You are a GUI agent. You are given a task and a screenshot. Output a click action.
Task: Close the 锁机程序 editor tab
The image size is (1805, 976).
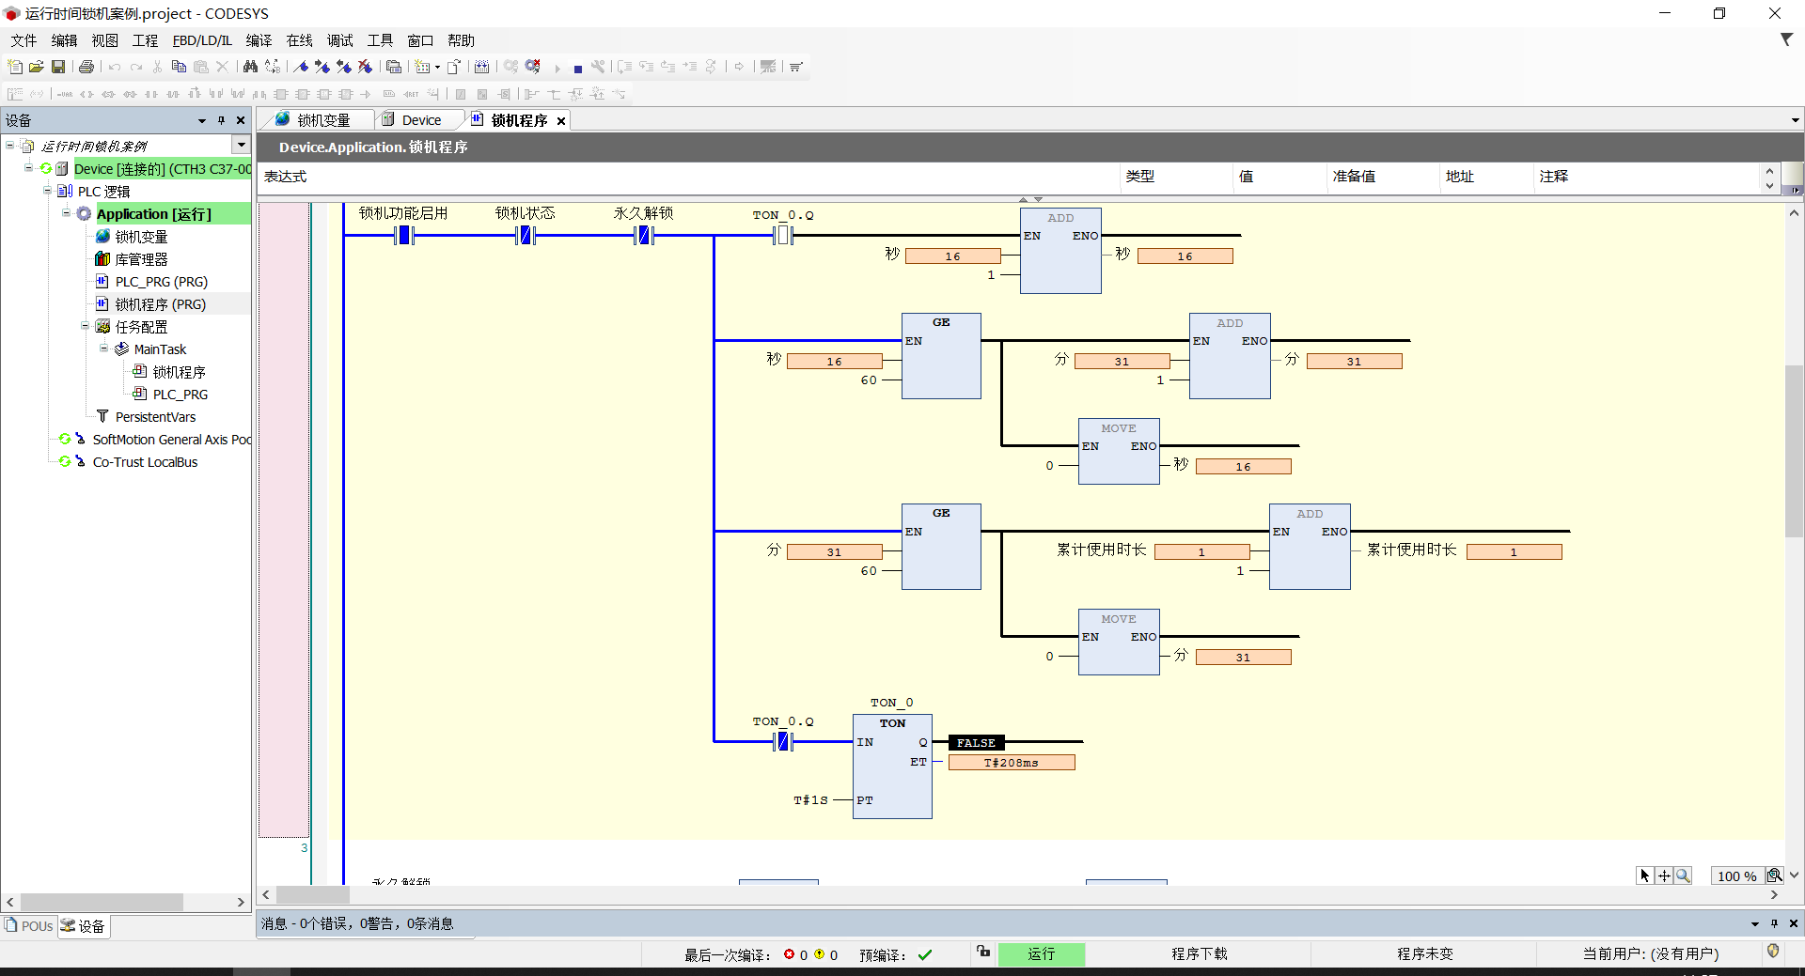coord(561,120)
